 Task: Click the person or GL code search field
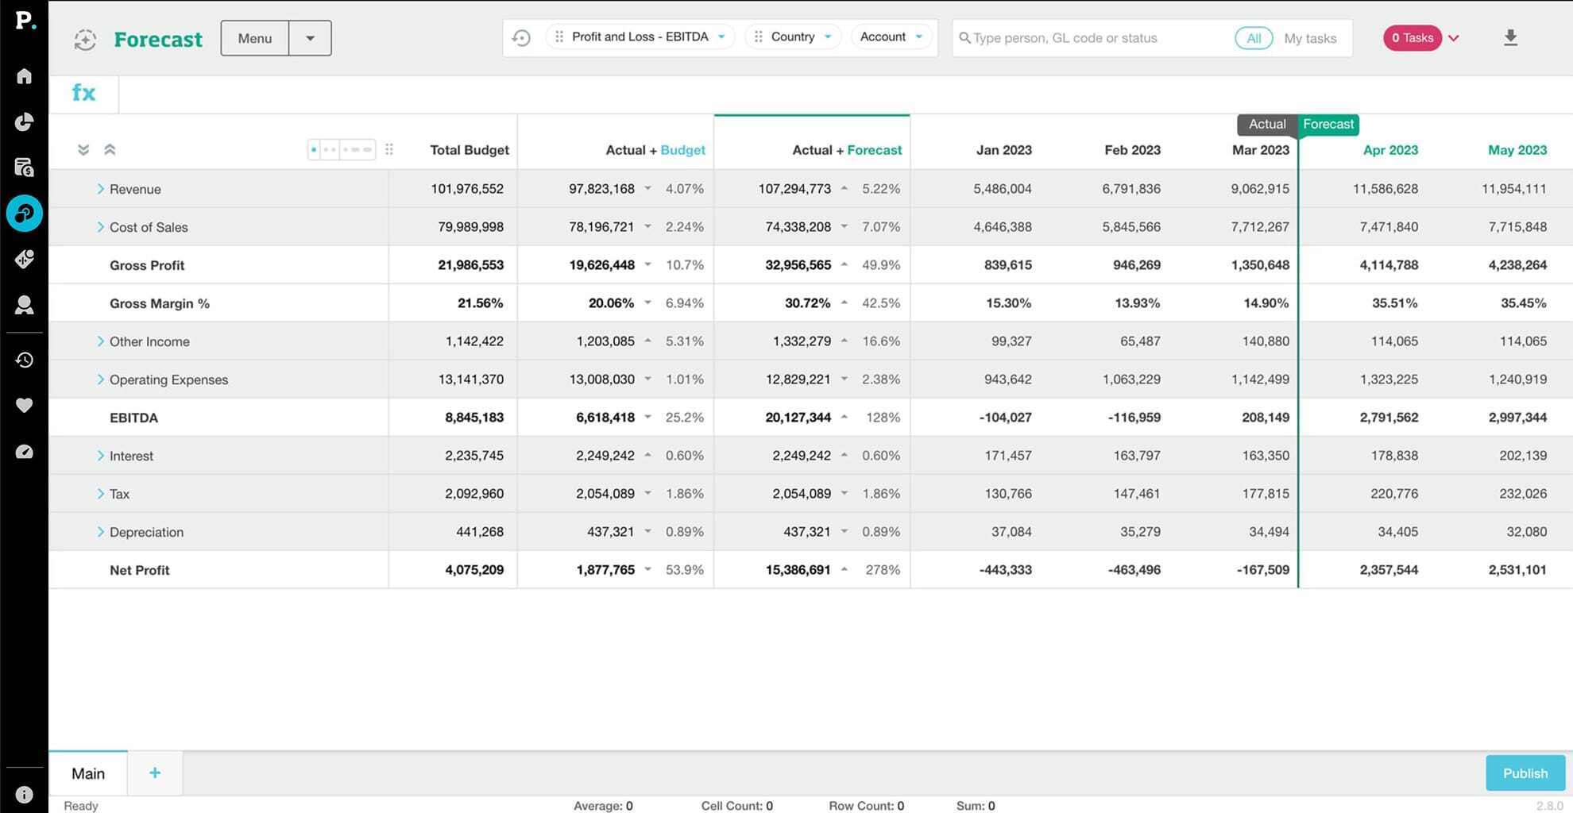pyautogui.click(x=1095, y=38)
